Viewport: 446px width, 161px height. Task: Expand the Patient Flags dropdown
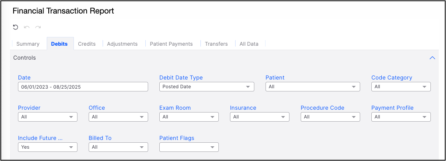[x=189, y=147]
